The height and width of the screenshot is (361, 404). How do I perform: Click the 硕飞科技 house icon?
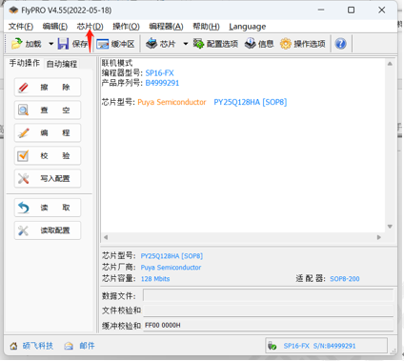coord(13,346)
